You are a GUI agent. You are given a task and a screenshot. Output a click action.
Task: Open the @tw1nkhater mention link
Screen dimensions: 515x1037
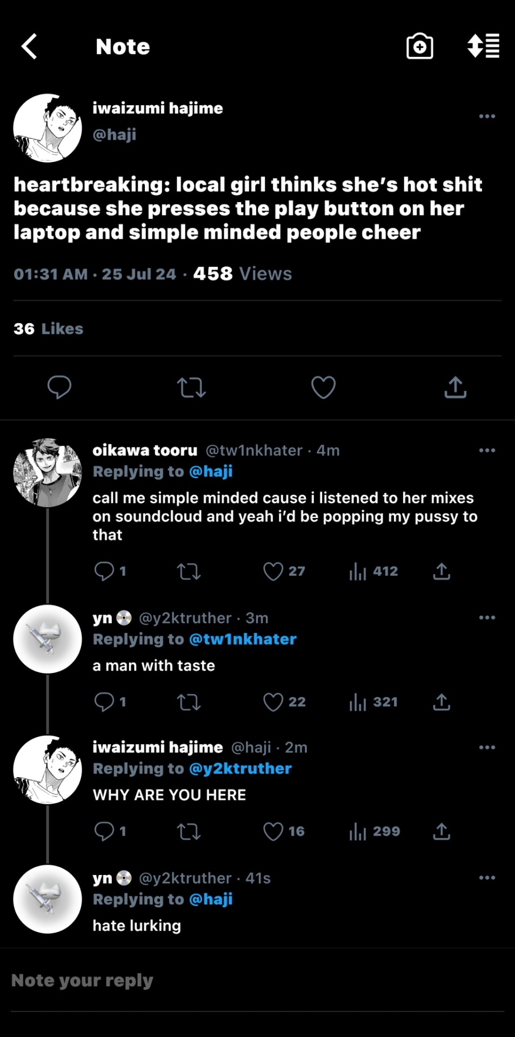(243, 639)
